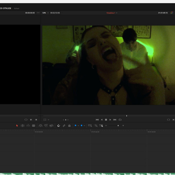Click the timeline zoom slider handle
175x175 pixels.
(118, 126)
